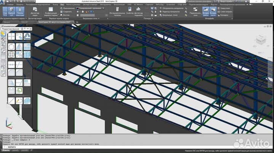The height and width of the screenshot is (153, 274).
Task: Click the Move tool in editing palette
Action: [x=11, y=36]
